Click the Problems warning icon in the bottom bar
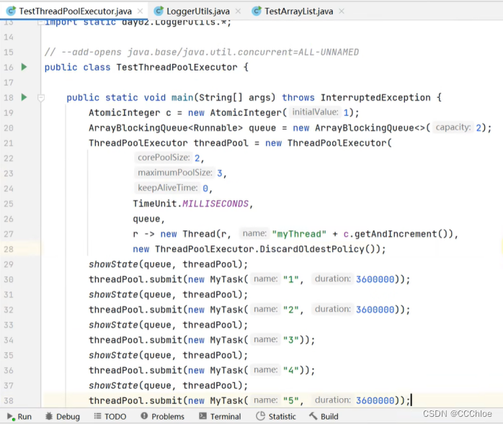Image resolution: width=503 pixels, height=424 pixels. tap(144, 416)
